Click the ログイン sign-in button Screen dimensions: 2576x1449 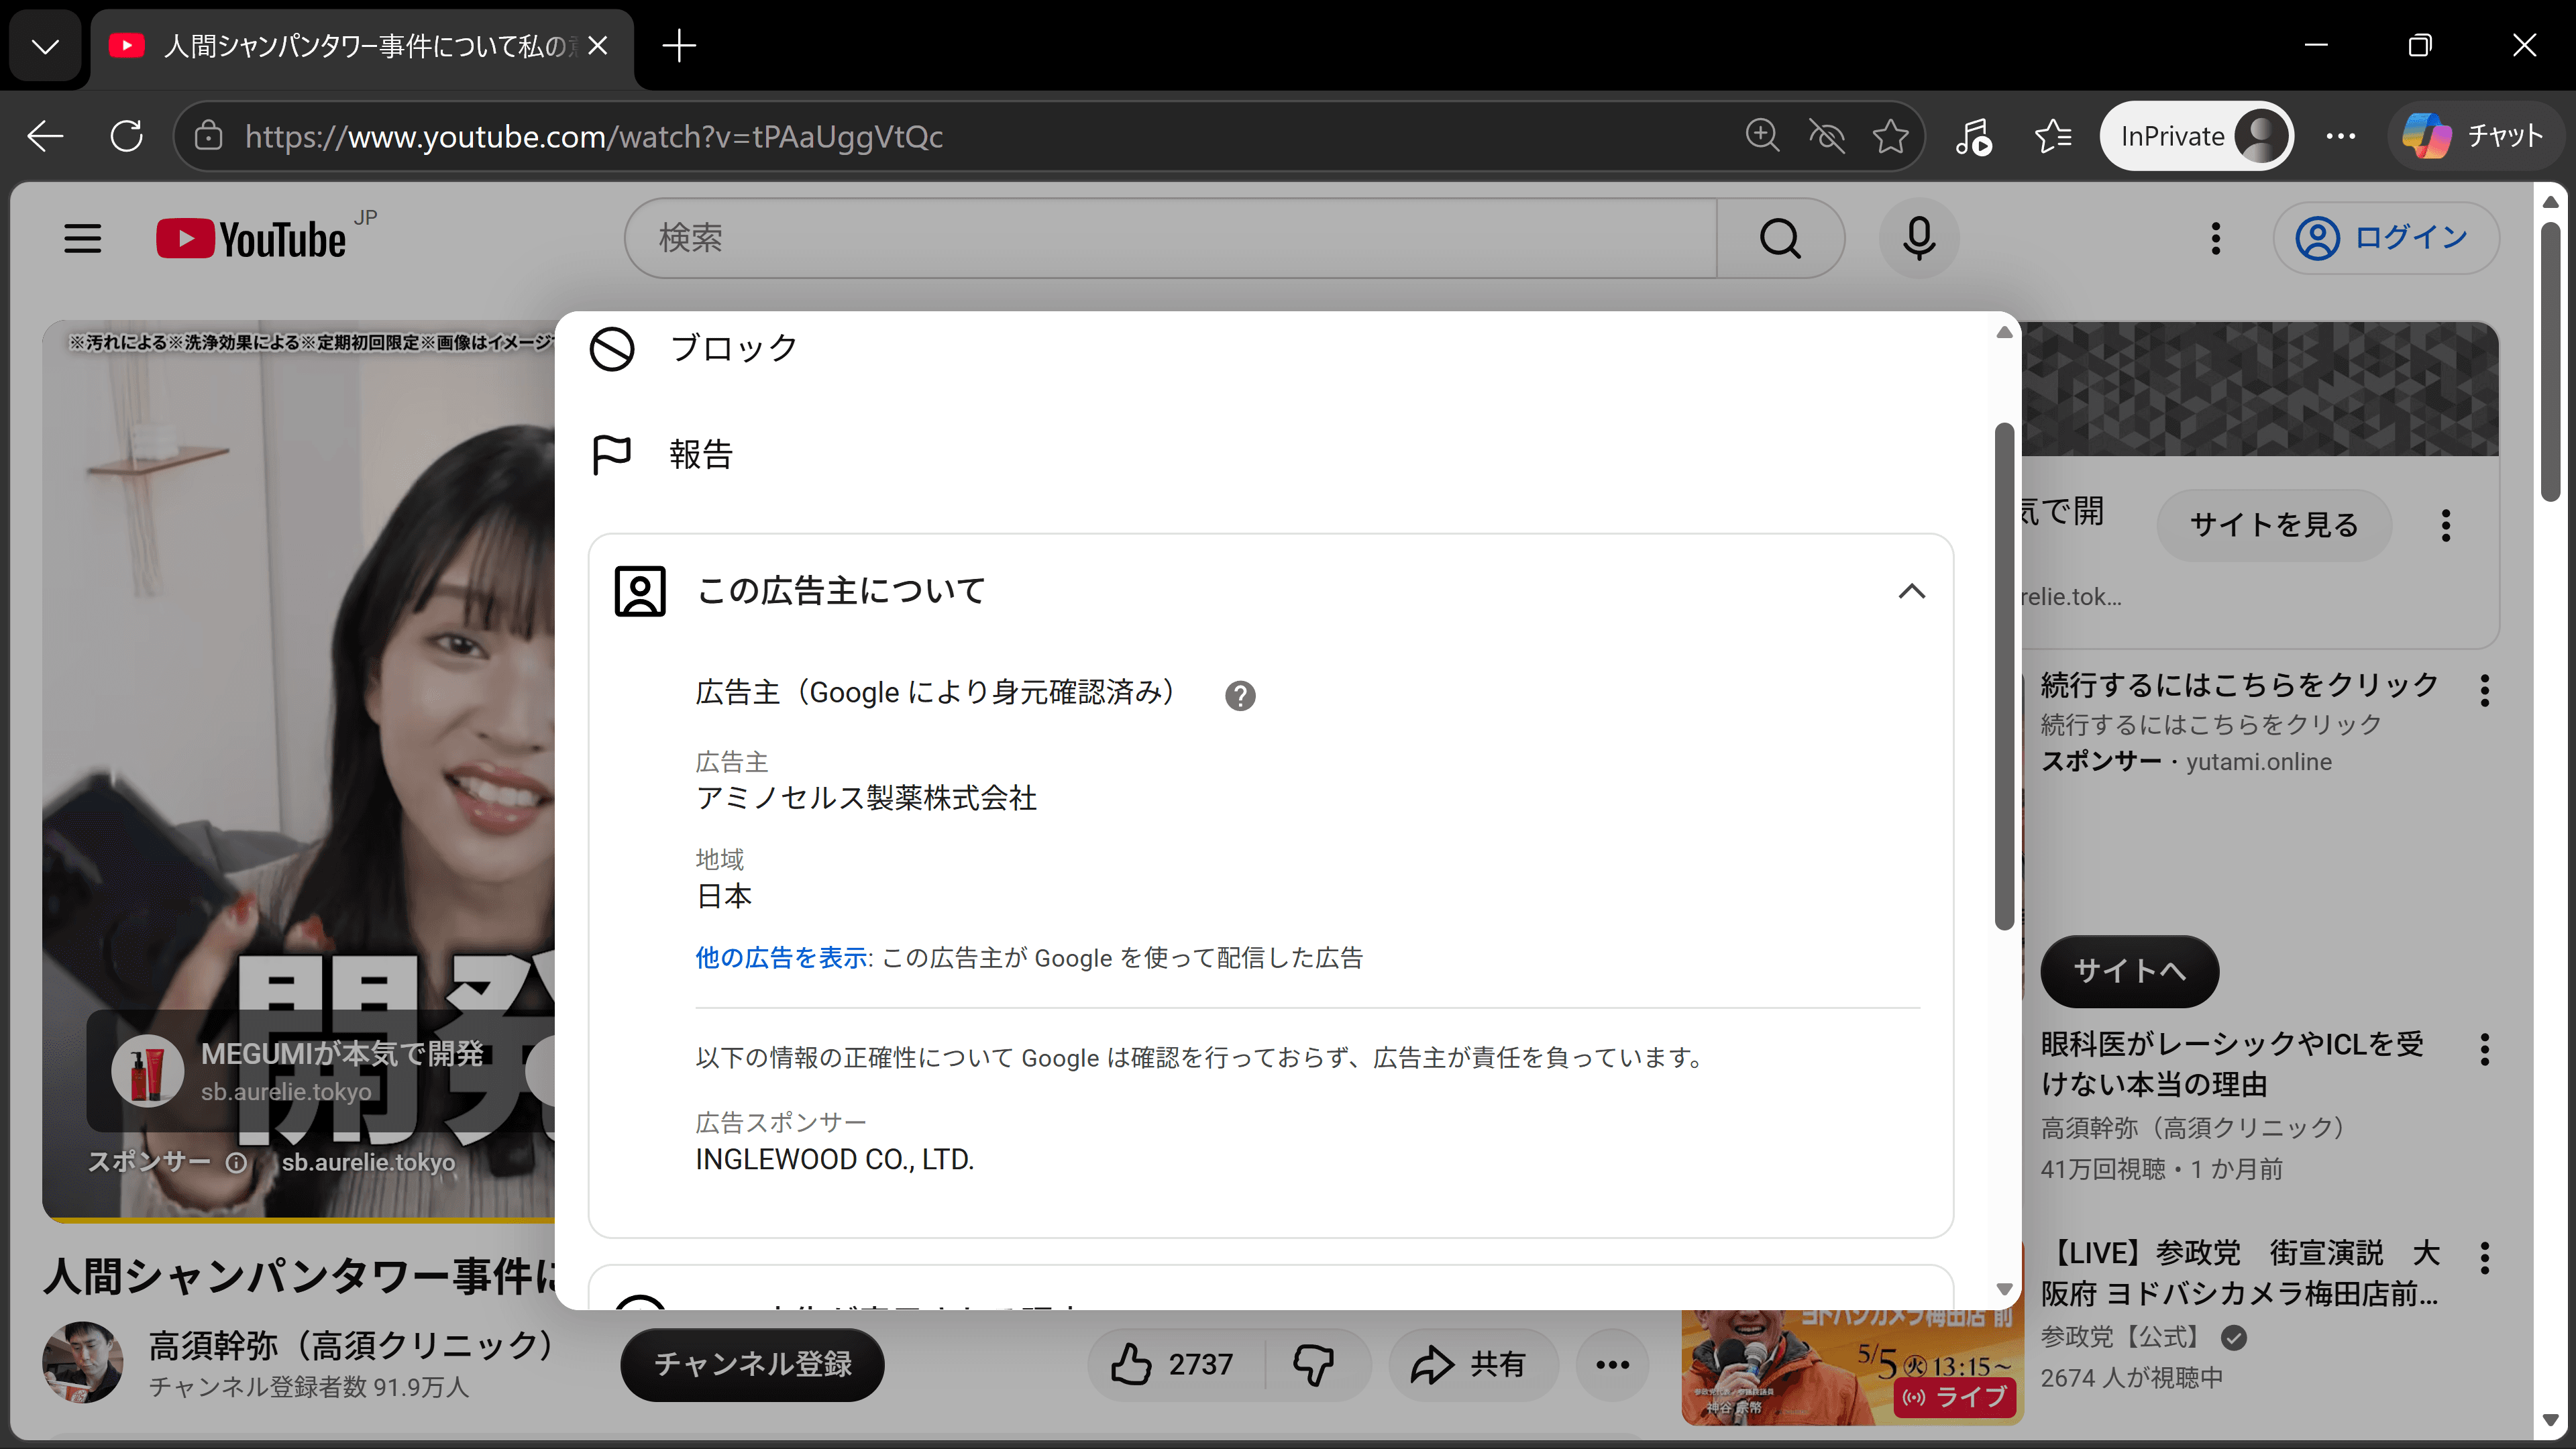point(2386,238)
